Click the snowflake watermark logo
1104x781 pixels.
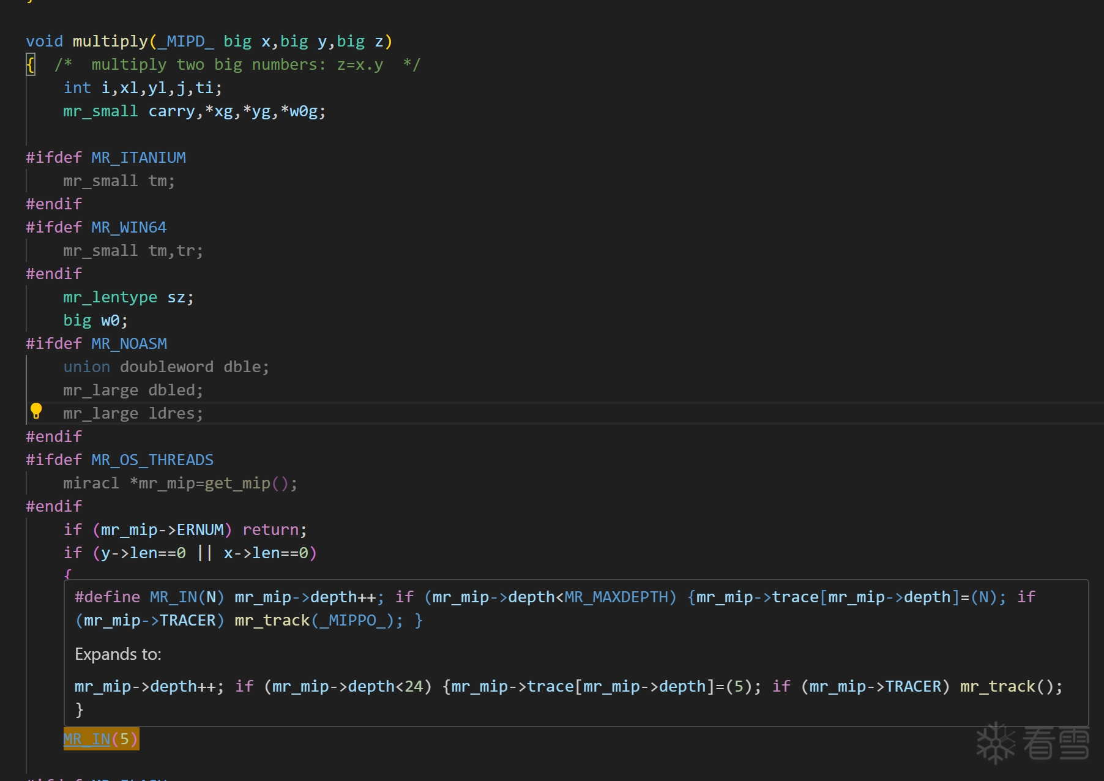[x=996, y=743]
